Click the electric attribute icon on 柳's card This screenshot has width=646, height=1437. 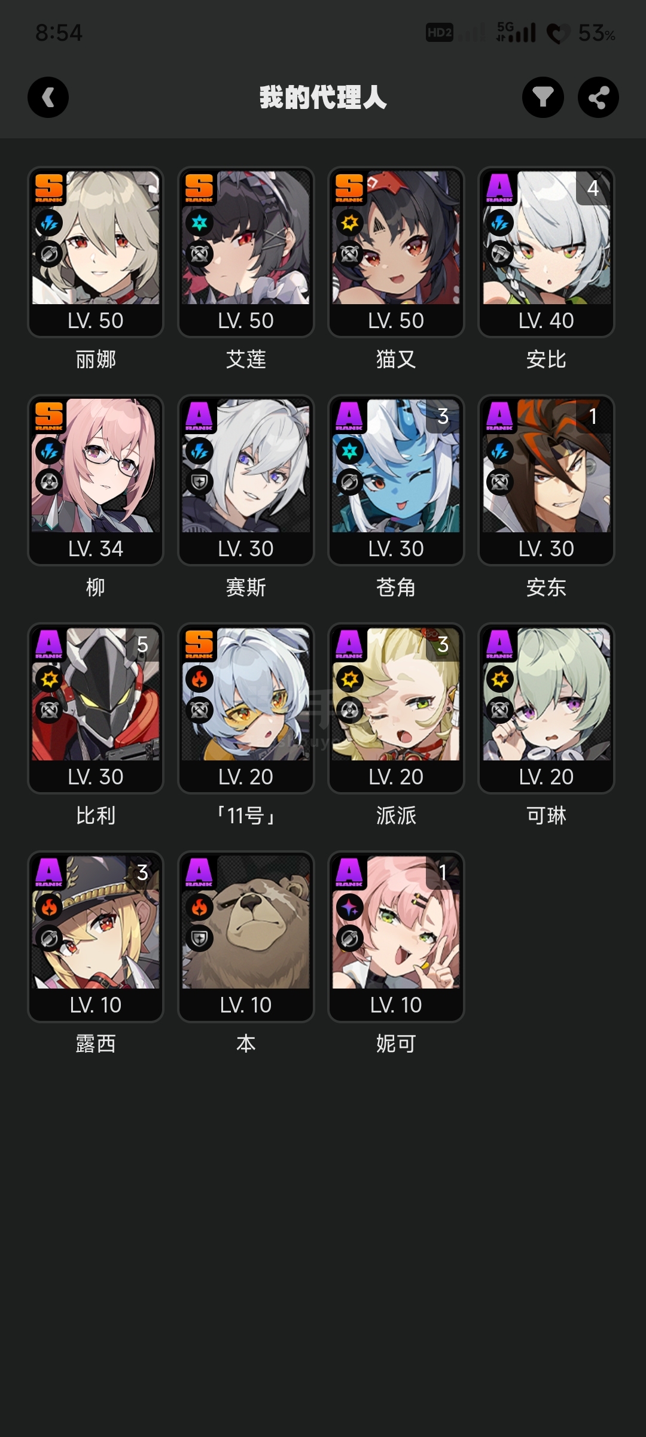(x=49, y=451)
